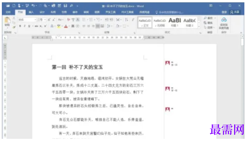The height and width of the screenshot is (141, 251).
Task: Apply the Heading 2 style
Action: (x=190, y=22)
